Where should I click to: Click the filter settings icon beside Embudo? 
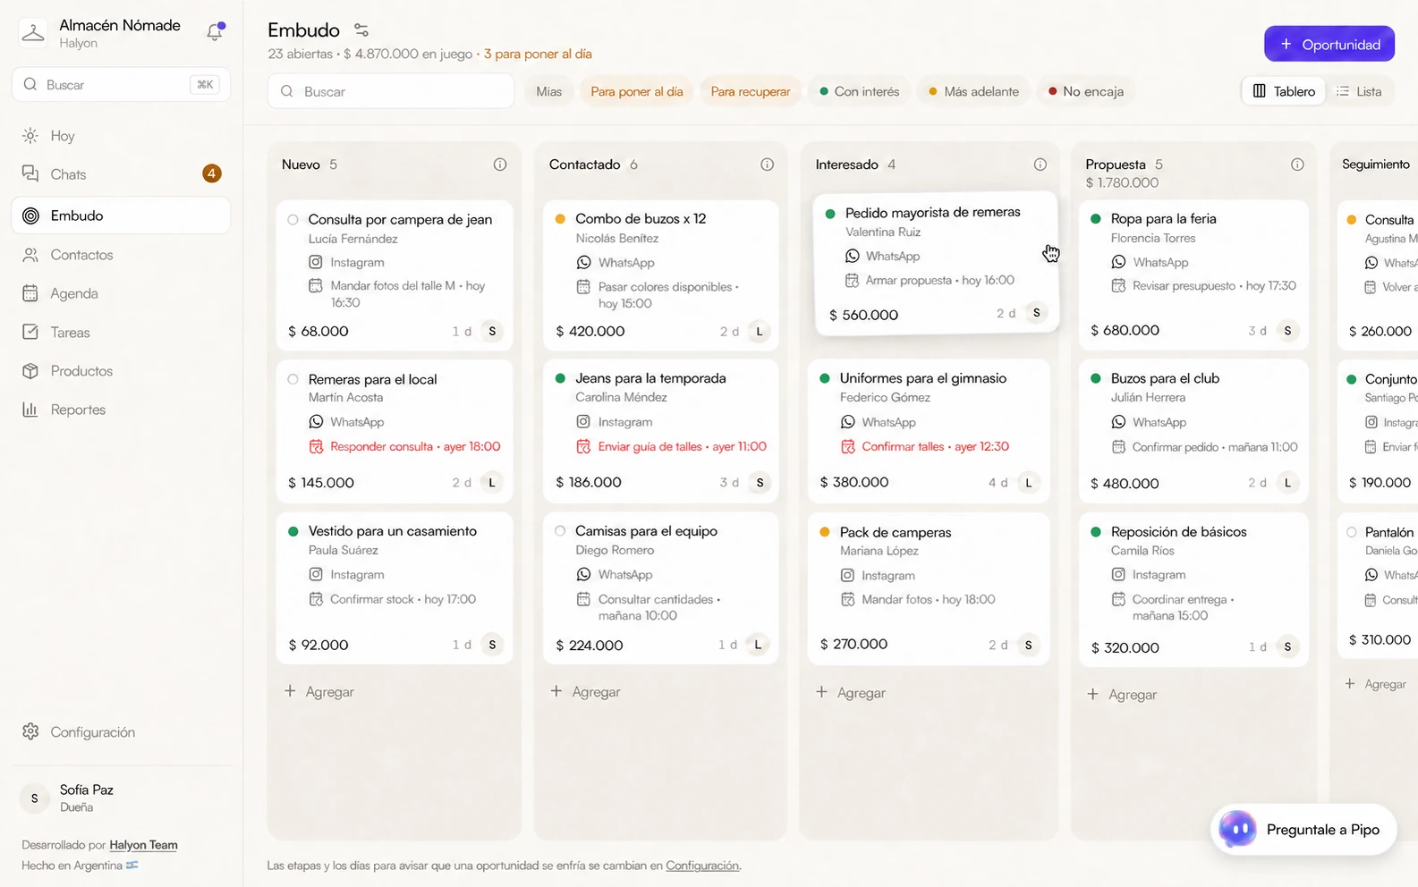(361, 30)
